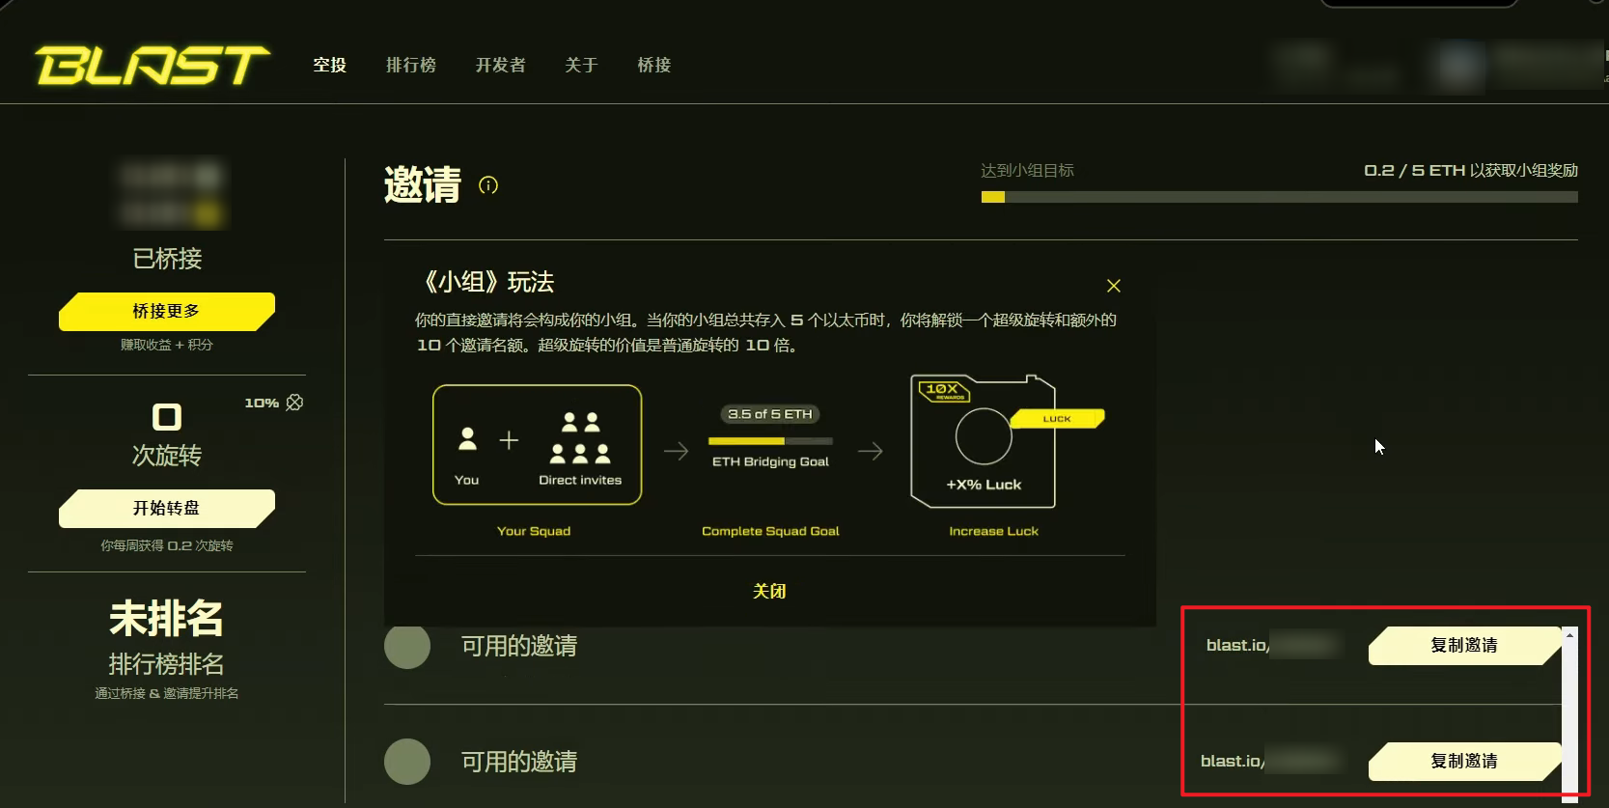Click the second invite's round avatar circle
This screenshot has width=1609, height=808.
pos(407,762)
